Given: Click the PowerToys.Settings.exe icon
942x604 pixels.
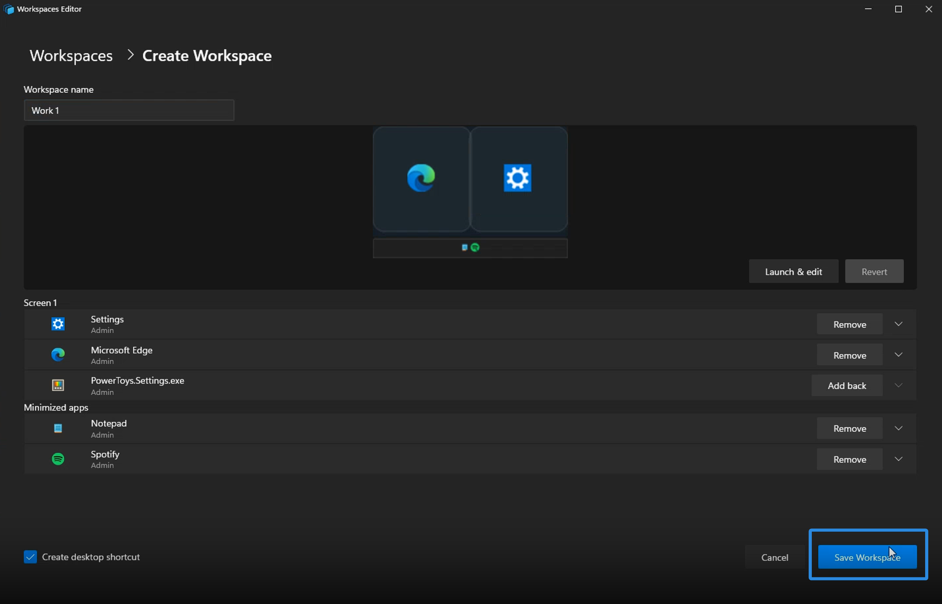Looking at the screenshot, I should (x=57, y=385).
